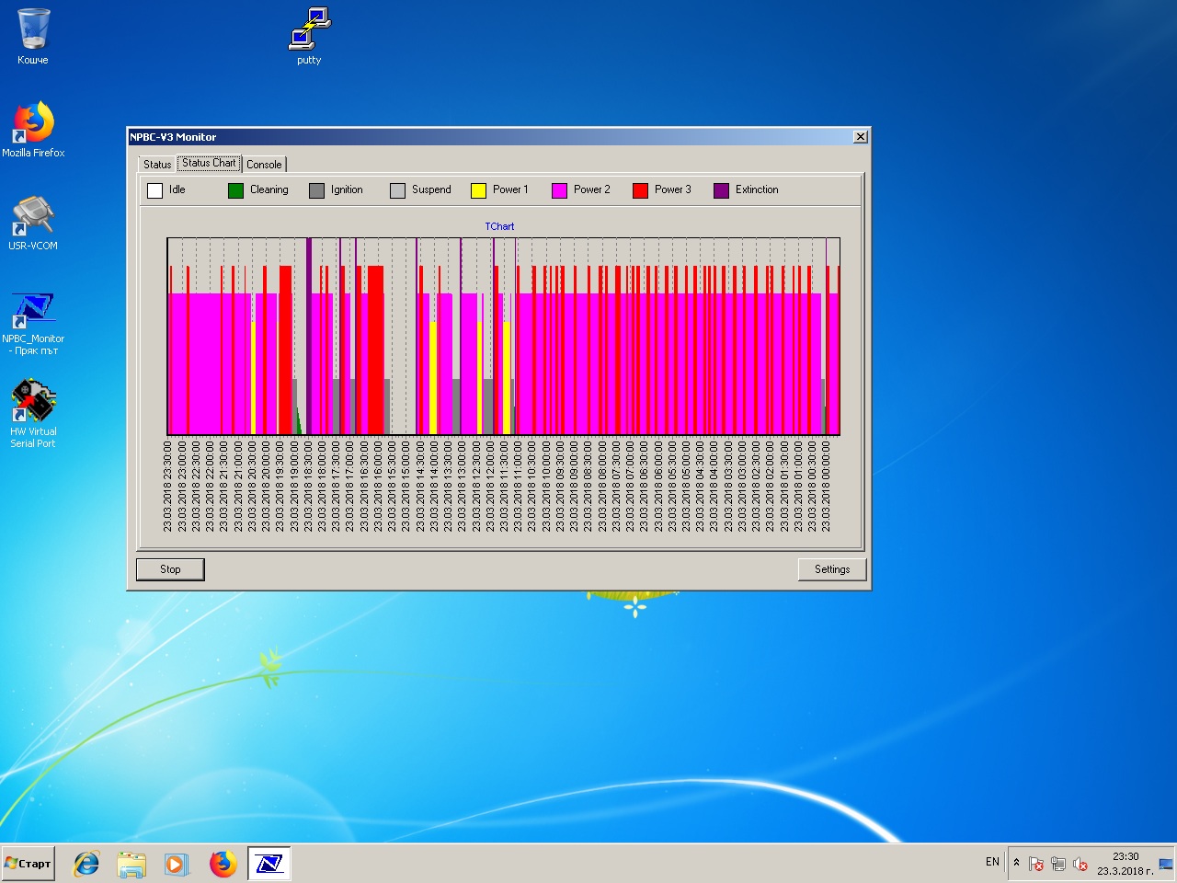The height and width of the screenshot is (883, 1177).
Task: Click the NPBC Monitor taskbar button
Action: [x=269, y=864]
